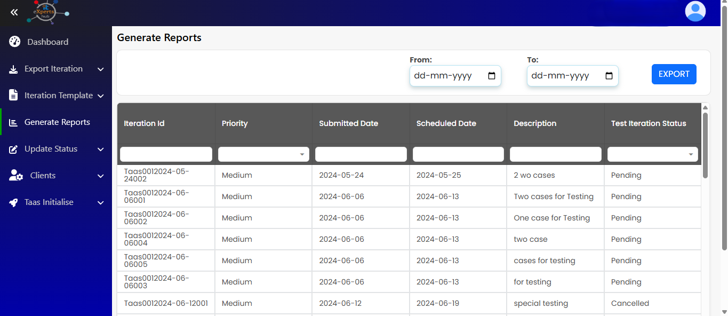728x316 pixels.
Task: Select Generate Reports in the sidebar
Action: [x=57, y=122]
